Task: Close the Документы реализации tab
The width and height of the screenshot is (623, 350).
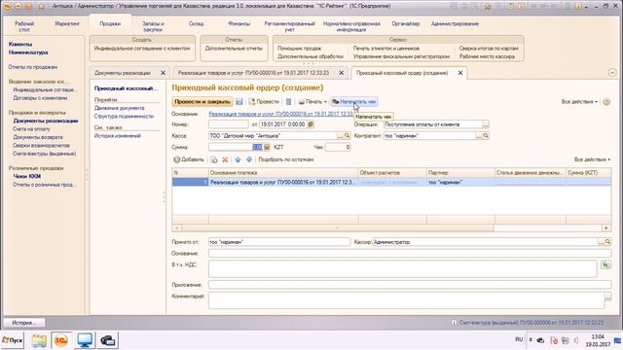Action: point(163,73)
